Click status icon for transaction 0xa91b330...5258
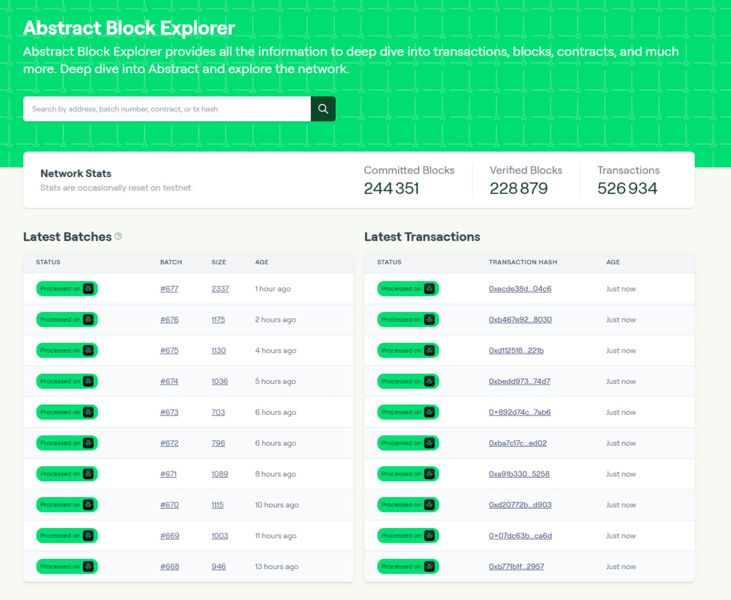Image resolution: width=731 pixels, height=600 pixels. [x=429, y=474]
